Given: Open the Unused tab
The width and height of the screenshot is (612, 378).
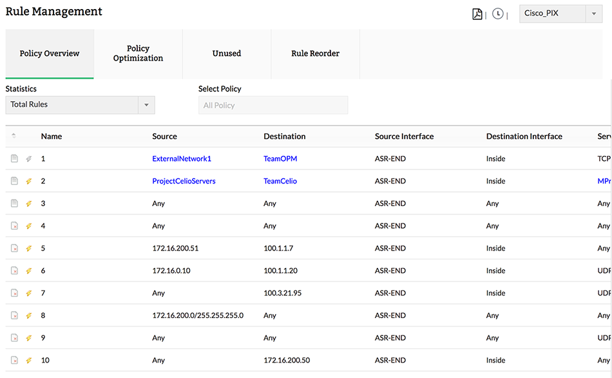Looking at the screenshot, I should click(x=227, y=53).
